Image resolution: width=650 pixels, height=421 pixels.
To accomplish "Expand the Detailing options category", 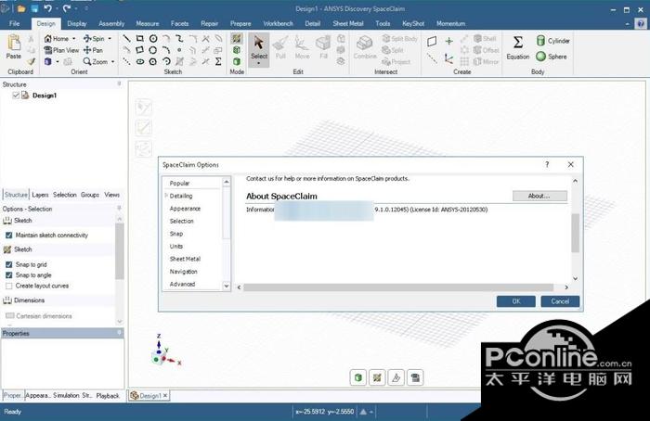I will [166, 196].
